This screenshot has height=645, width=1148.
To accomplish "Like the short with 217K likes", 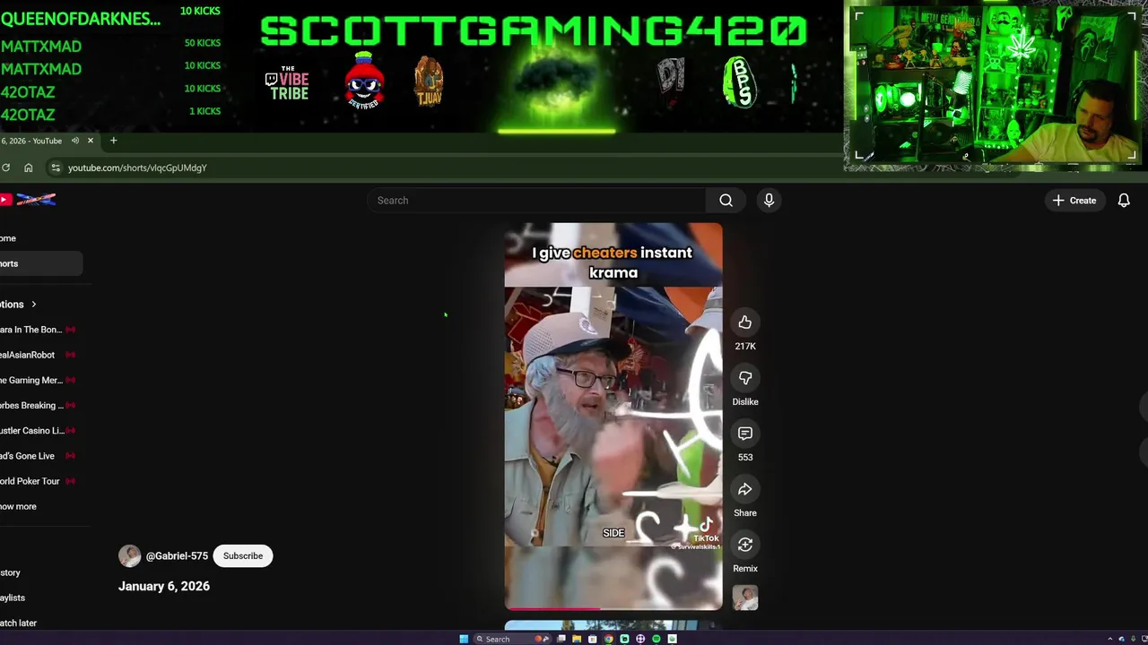I will [x=744, y=322].
